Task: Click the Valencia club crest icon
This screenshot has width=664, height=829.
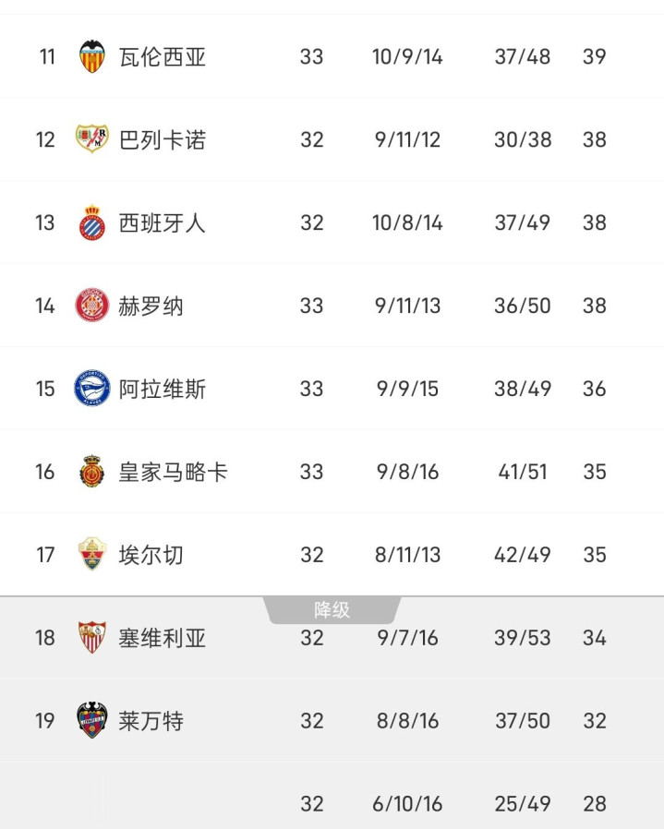Action: (91, 56)
